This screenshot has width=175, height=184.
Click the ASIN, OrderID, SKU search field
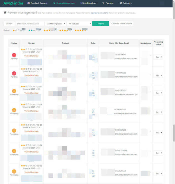29,23
